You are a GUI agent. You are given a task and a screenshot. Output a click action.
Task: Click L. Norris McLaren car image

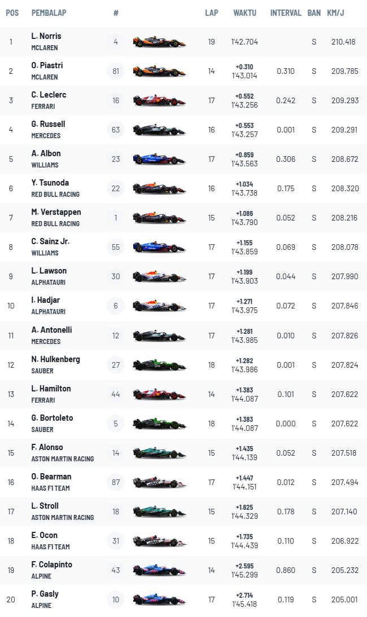coord(159,42)
